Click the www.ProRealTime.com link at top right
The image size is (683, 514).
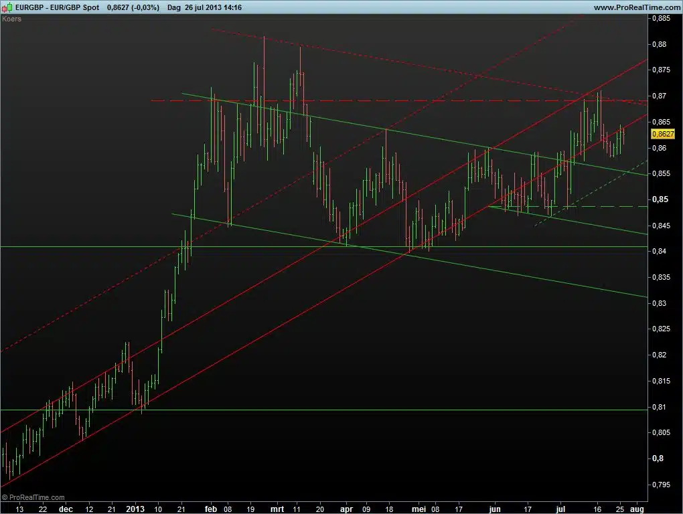pos(637,7)
